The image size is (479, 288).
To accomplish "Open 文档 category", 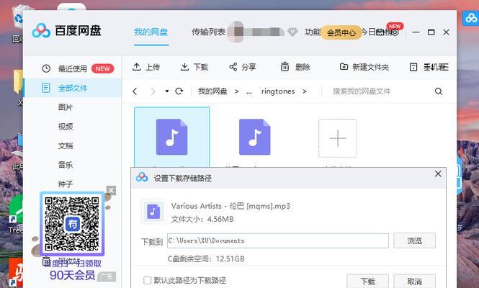I will [x=66, y=145].
